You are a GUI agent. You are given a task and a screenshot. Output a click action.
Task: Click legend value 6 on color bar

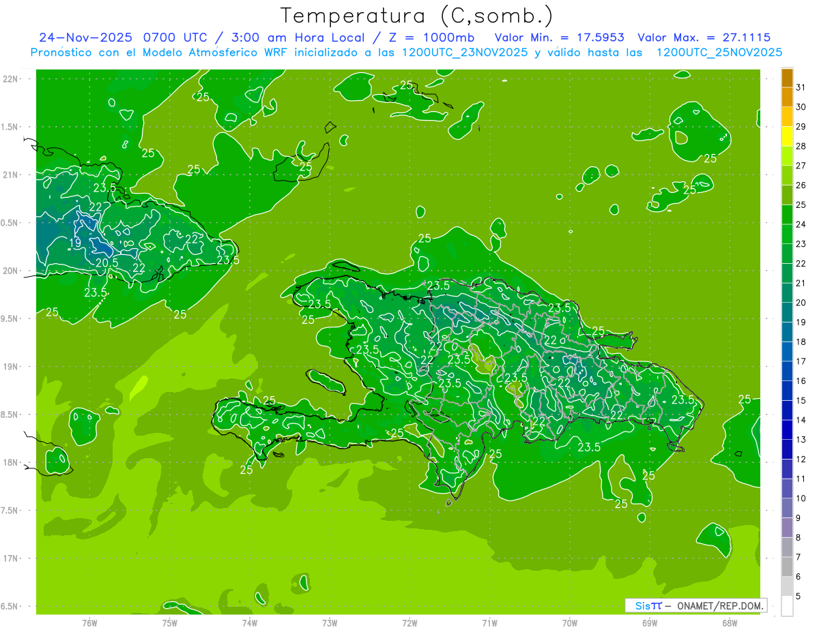[x=799, y=577]
